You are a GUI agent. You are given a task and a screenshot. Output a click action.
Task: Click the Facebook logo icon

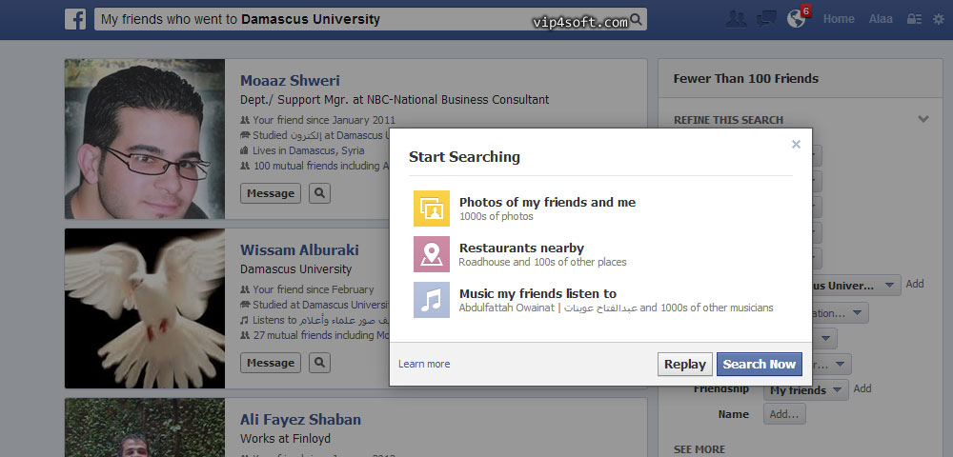point(75,19)
